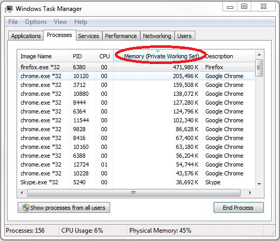280x241 pixels.
Task: Click the 36,692 K memory value
Action: (x=187, y=182)
